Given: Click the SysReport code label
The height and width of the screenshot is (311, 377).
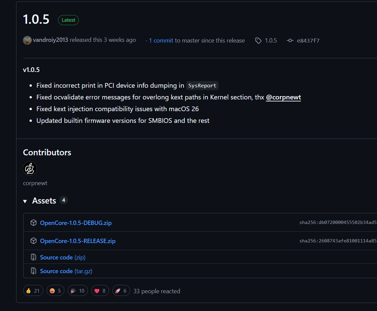Looking at the screenshot, I should pyautogui.click(x=202, y=86).
